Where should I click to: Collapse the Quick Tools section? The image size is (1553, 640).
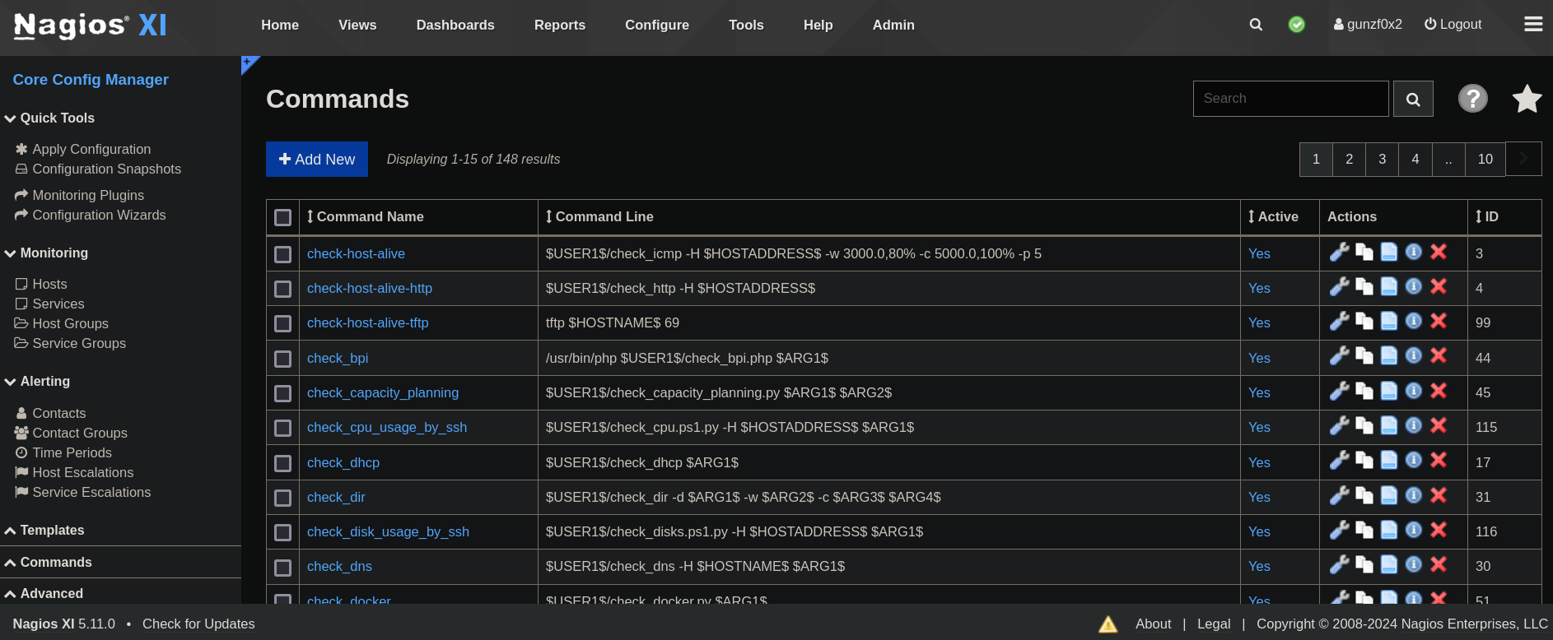49,118
